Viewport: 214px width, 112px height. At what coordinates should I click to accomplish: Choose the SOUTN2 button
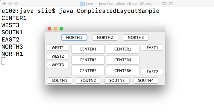(x=88, y=81)
